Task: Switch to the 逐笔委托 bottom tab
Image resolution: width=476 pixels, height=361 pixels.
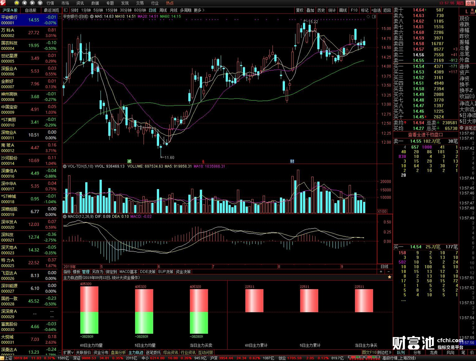Action: pos(153,353)
